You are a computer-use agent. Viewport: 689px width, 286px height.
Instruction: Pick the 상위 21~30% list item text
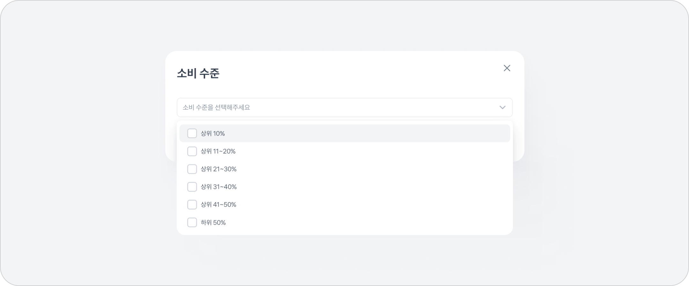219,169
